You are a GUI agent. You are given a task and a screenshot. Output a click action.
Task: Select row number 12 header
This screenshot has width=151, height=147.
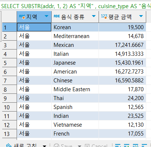pyautogui.click(x=9, y=125)
